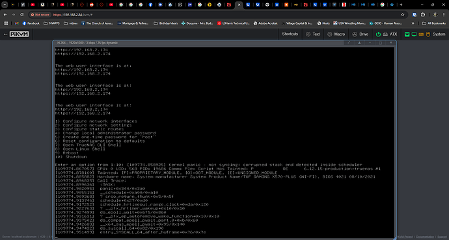Viewport: 449px width, 240px height.
Task: Click the green video-link status icon
Action: pyautogui.click(x=407, y=34)
